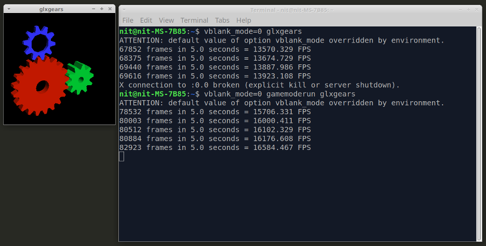The width and height of the screenshot is (486, 246).
Task: Click the line starting '80884 frames'
Action: click(215, 139)
